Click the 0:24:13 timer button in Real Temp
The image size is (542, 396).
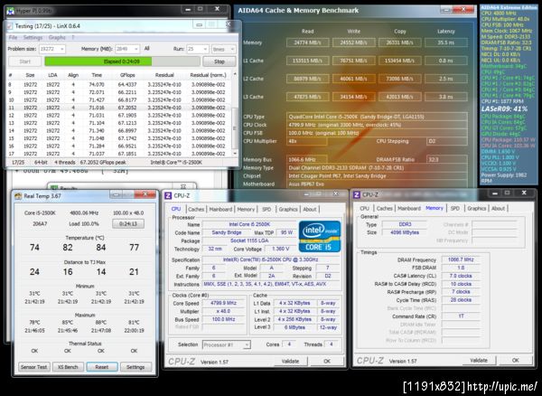tap(128, 223)
